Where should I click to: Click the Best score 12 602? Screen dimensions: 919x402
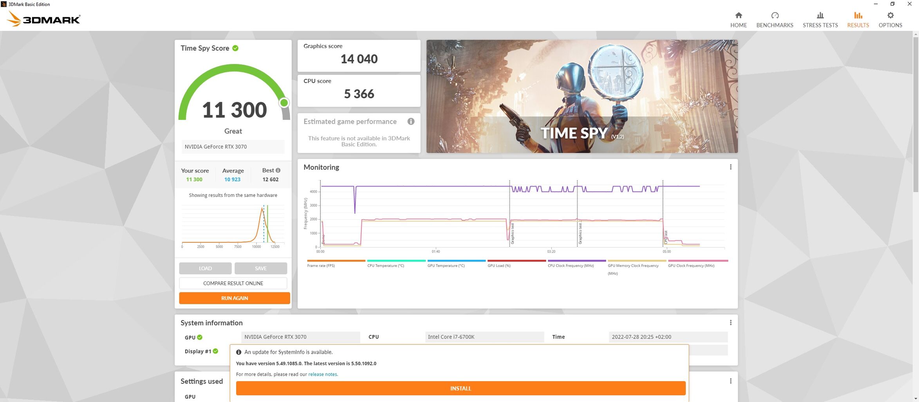tap(270, 179)
